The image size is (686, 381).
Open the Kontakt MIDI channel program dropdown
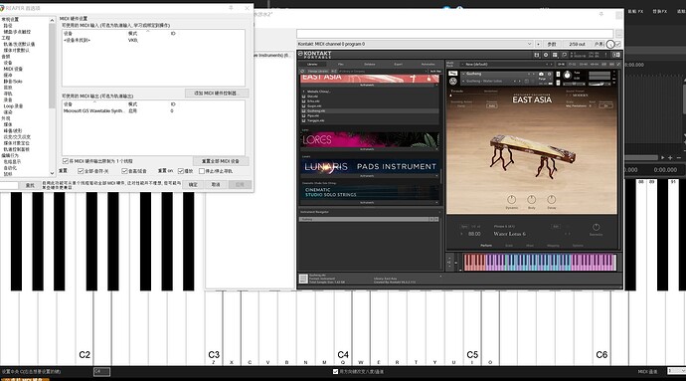coord(415,44)
